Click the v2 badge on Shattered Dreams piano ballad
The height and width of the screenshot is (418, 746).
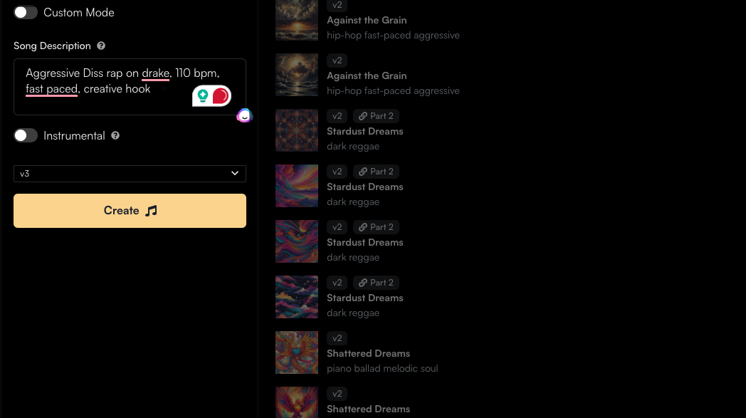point(337,338)
